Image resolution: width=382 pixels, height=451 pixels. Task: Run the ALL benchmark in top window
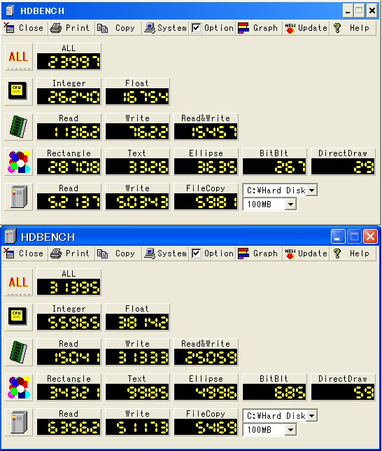click(x=19, y=57)
